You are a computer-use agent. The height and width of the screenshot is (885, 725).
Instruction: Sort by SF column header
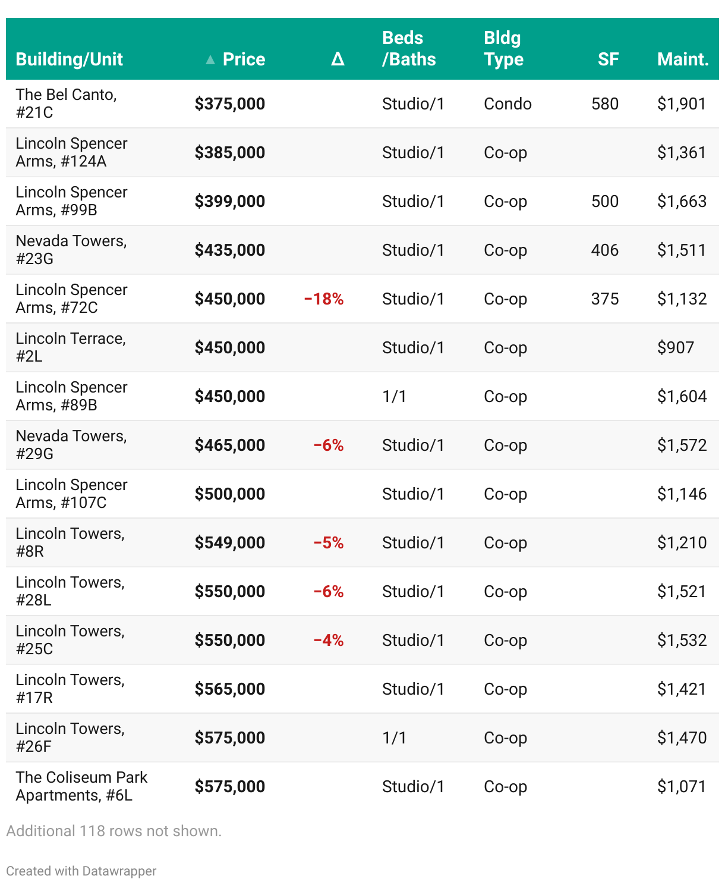click(608, 59)
